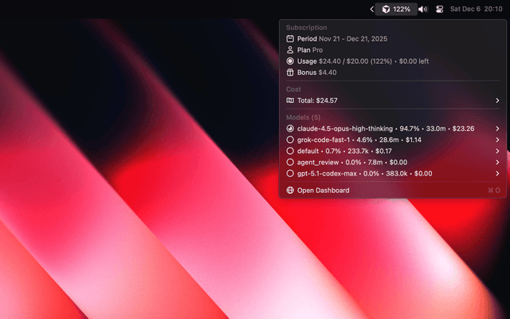Click the Sat Dec 6 date and clock
The height and width of the screenshot is (319, 510).
pyautogui.click(x=477, y=10)
